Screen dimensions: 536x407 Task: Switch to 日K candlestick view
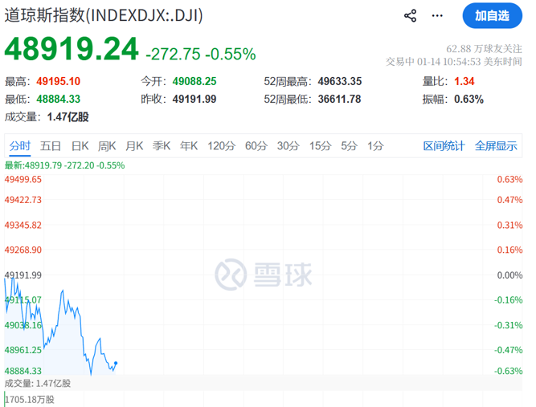click(x=80, y=145)
